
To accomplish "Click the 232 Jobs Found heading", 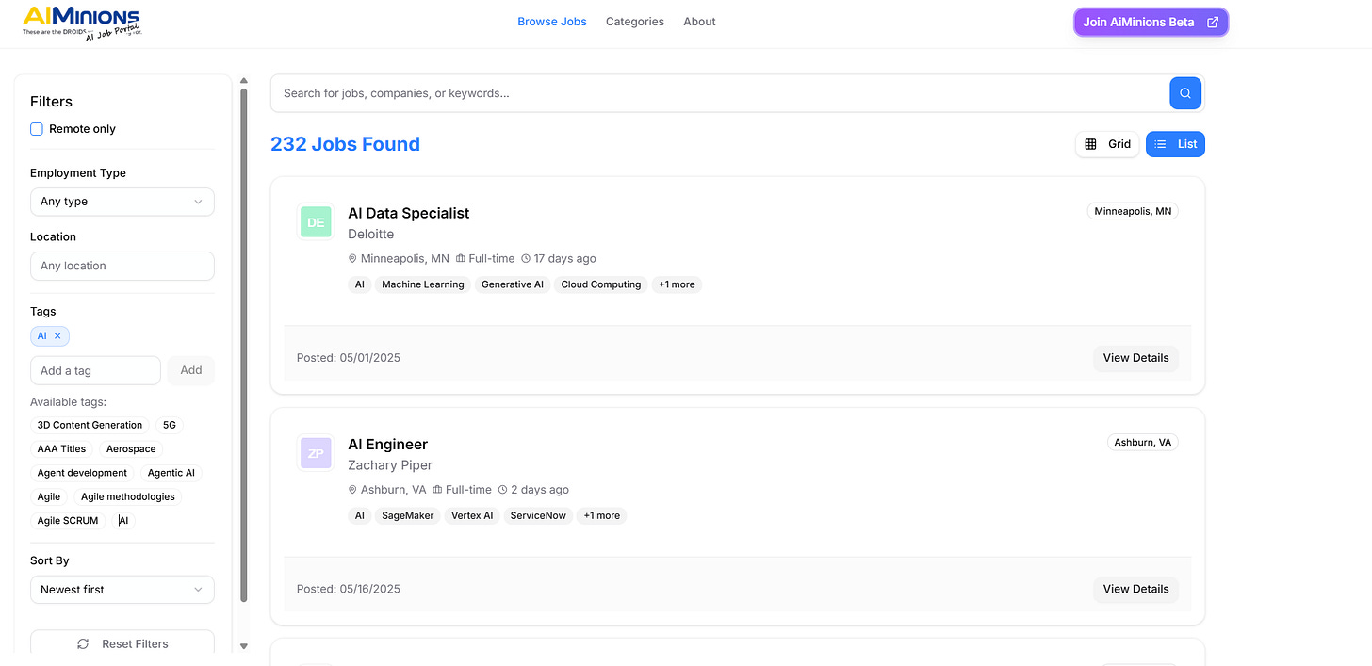I will (x=345, y=144).
